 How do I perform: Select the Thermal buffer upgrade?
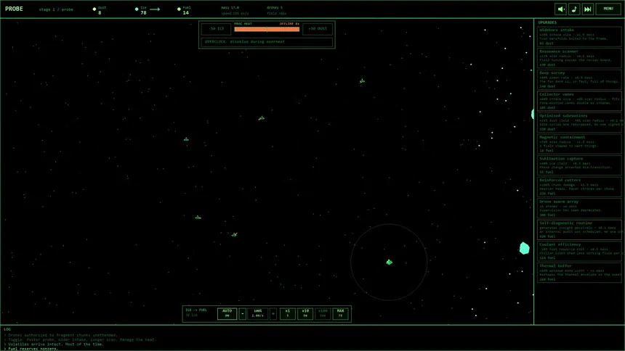(x=579, y=272)
